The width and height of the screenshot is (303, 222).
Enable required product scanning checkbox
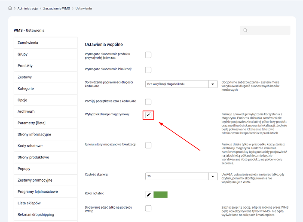click(x=148, y=55)
